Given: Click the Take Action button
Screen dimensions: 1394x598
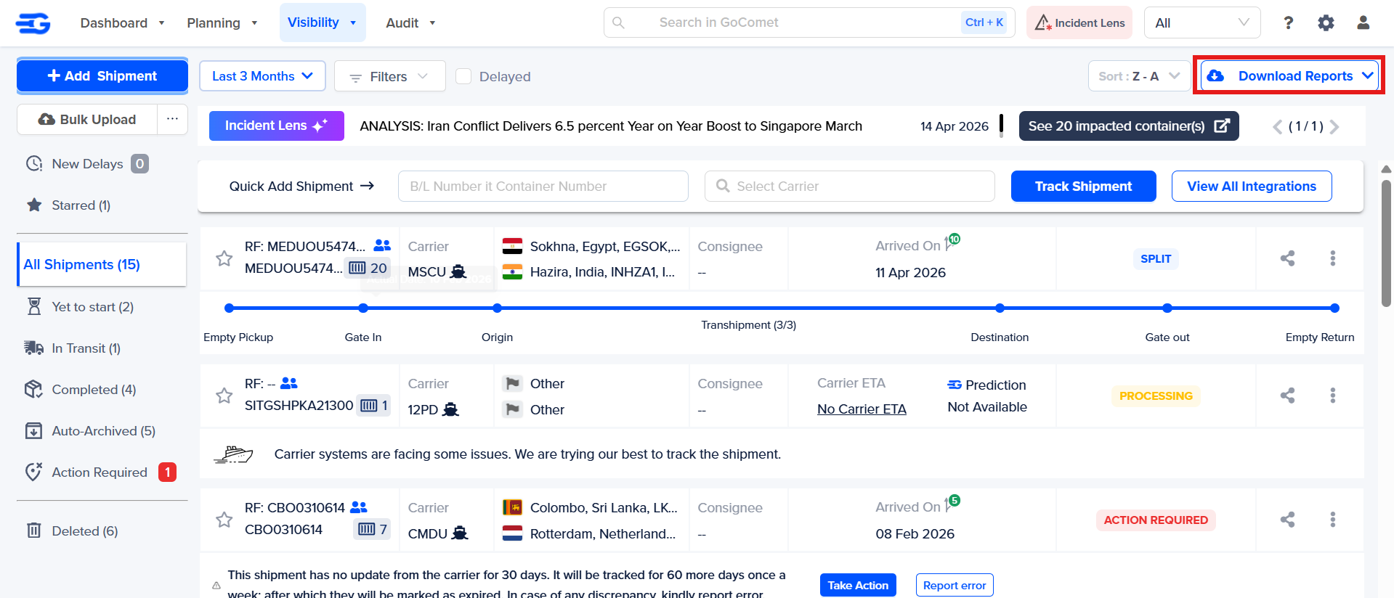Looking at the screenshot, I should point(858,585).
